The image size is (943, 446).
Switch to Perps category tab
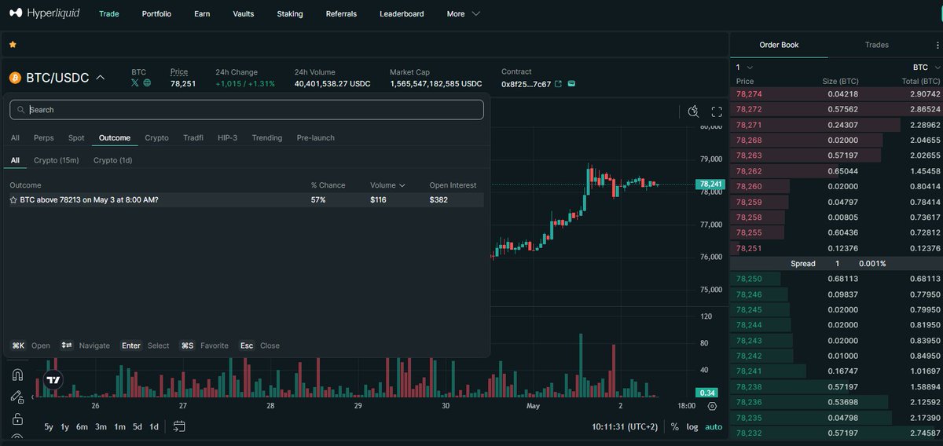pos(44,137)
